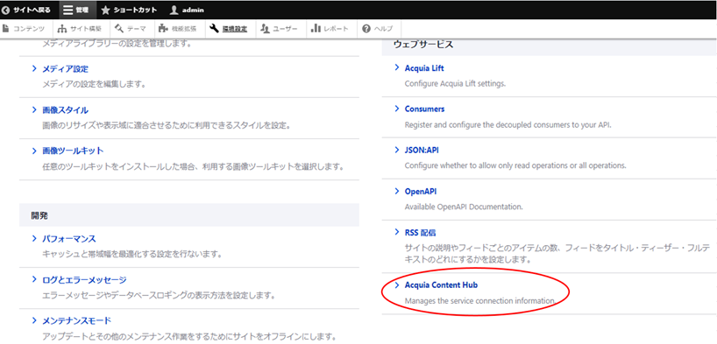Open the JSON:API configuration link
This screenshot has width=717, height=344.
pyautogui.click(x=422, y=150)
